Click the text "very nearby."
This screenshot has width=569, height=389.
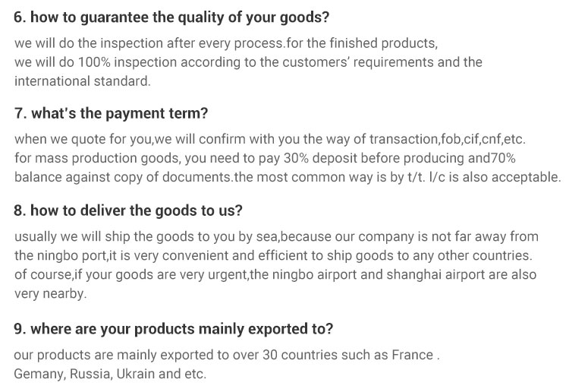click(x=51, y=293)
